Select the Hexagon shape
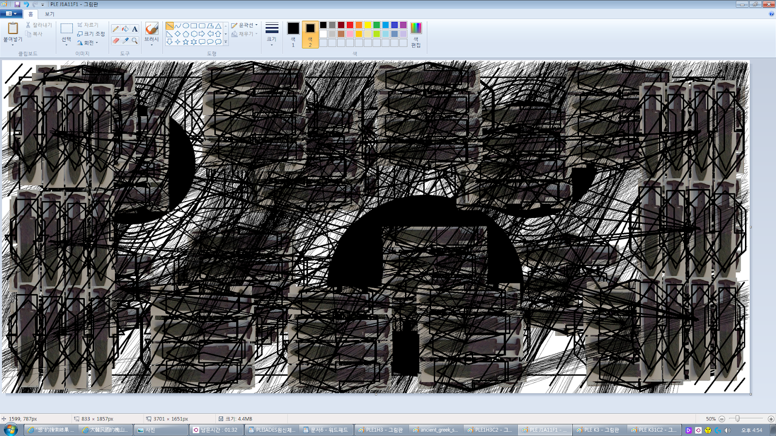 (194, 34)
